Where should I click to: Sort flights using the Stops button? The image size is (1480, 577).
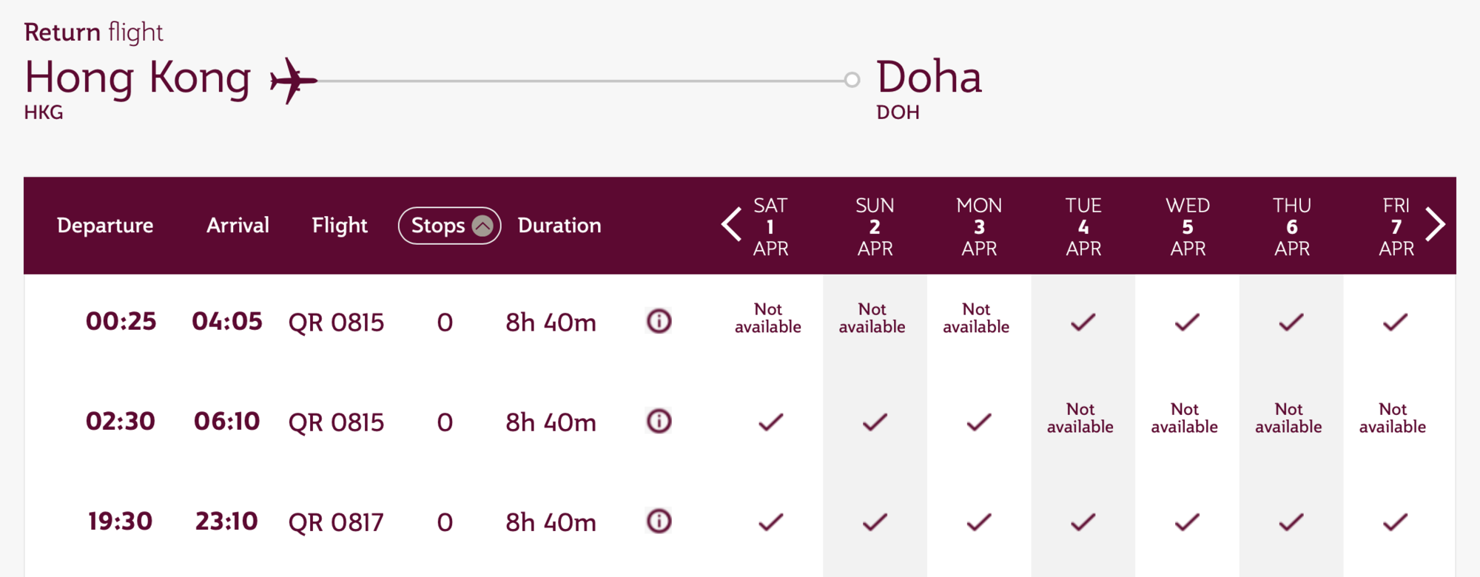[439, 226]
